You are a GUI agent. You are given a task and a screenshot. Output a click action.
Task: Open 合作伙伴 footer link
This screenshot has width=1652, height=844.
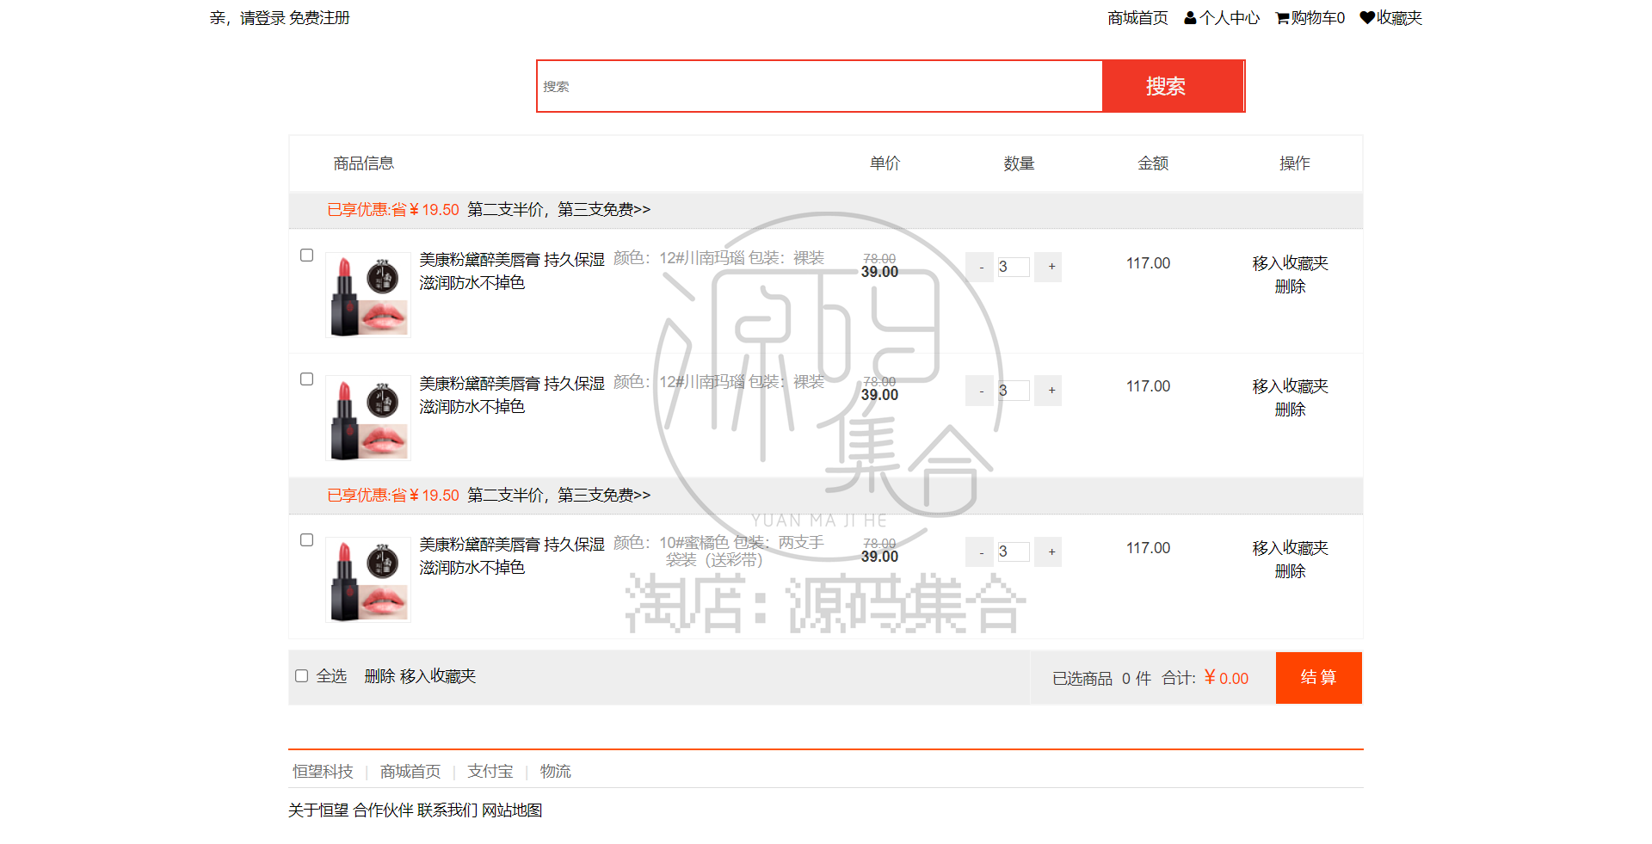pyautogui.click(x=383, y=810)
